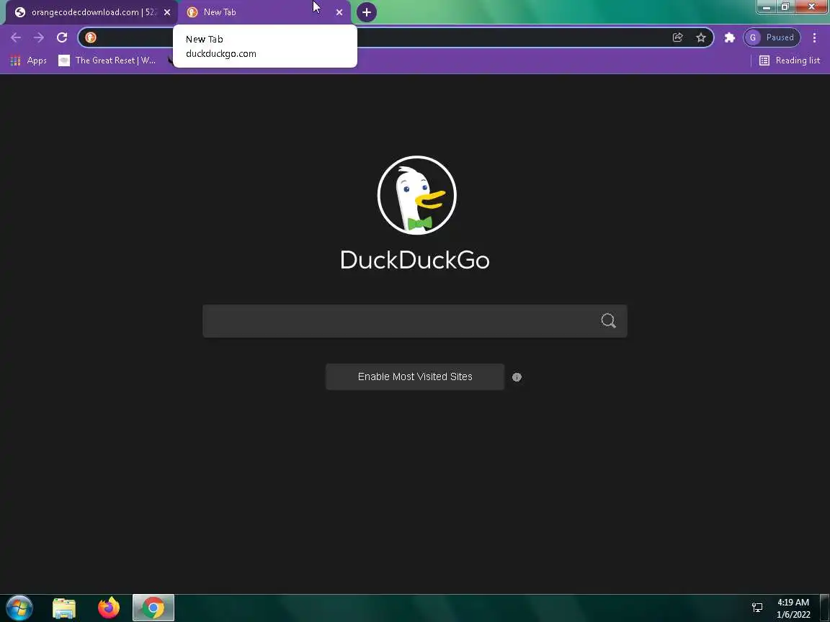This screenshot has height=622, width=830.
Task: Click the DuckDuckGo site icon in address bar
Action: [91, 37]
